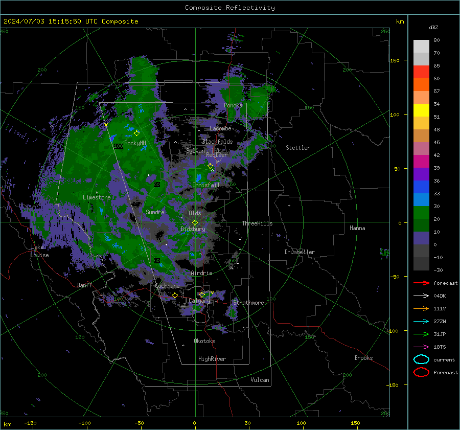This screenshot has height=430, width=460.
Task: Click the red swatch between 65 and 60 dBZ
Action: point(421,72)
